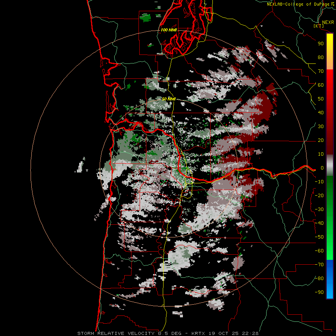The width and height of the screenshot is (336, 336).
Task: Click the 30 value on the velocity scale
Action: tap(321, 127)
